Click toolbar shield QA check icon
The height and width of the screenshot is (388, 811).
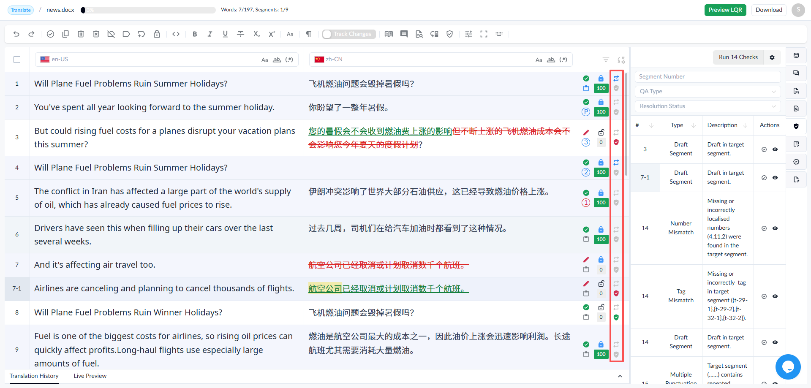click(450, 34)
